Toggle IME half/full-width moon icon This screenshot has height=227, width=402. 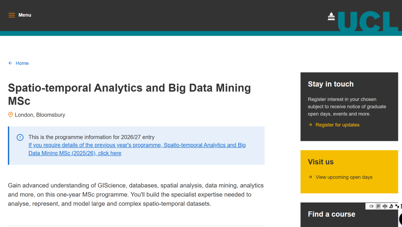tap(391, 206)
